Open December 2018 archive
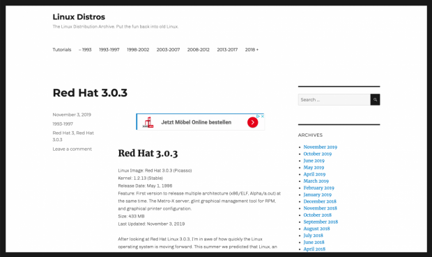The width and height of the screenshot is (432, 257). [x=320, y=201]
